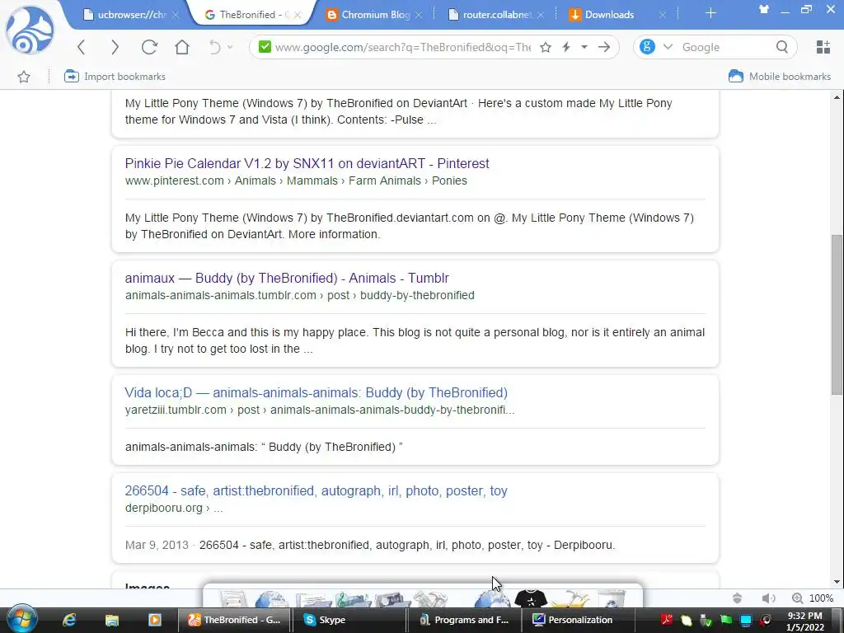Expand the search engine chooser chevron
Screen dimensions: 844x633
[668, 47]
